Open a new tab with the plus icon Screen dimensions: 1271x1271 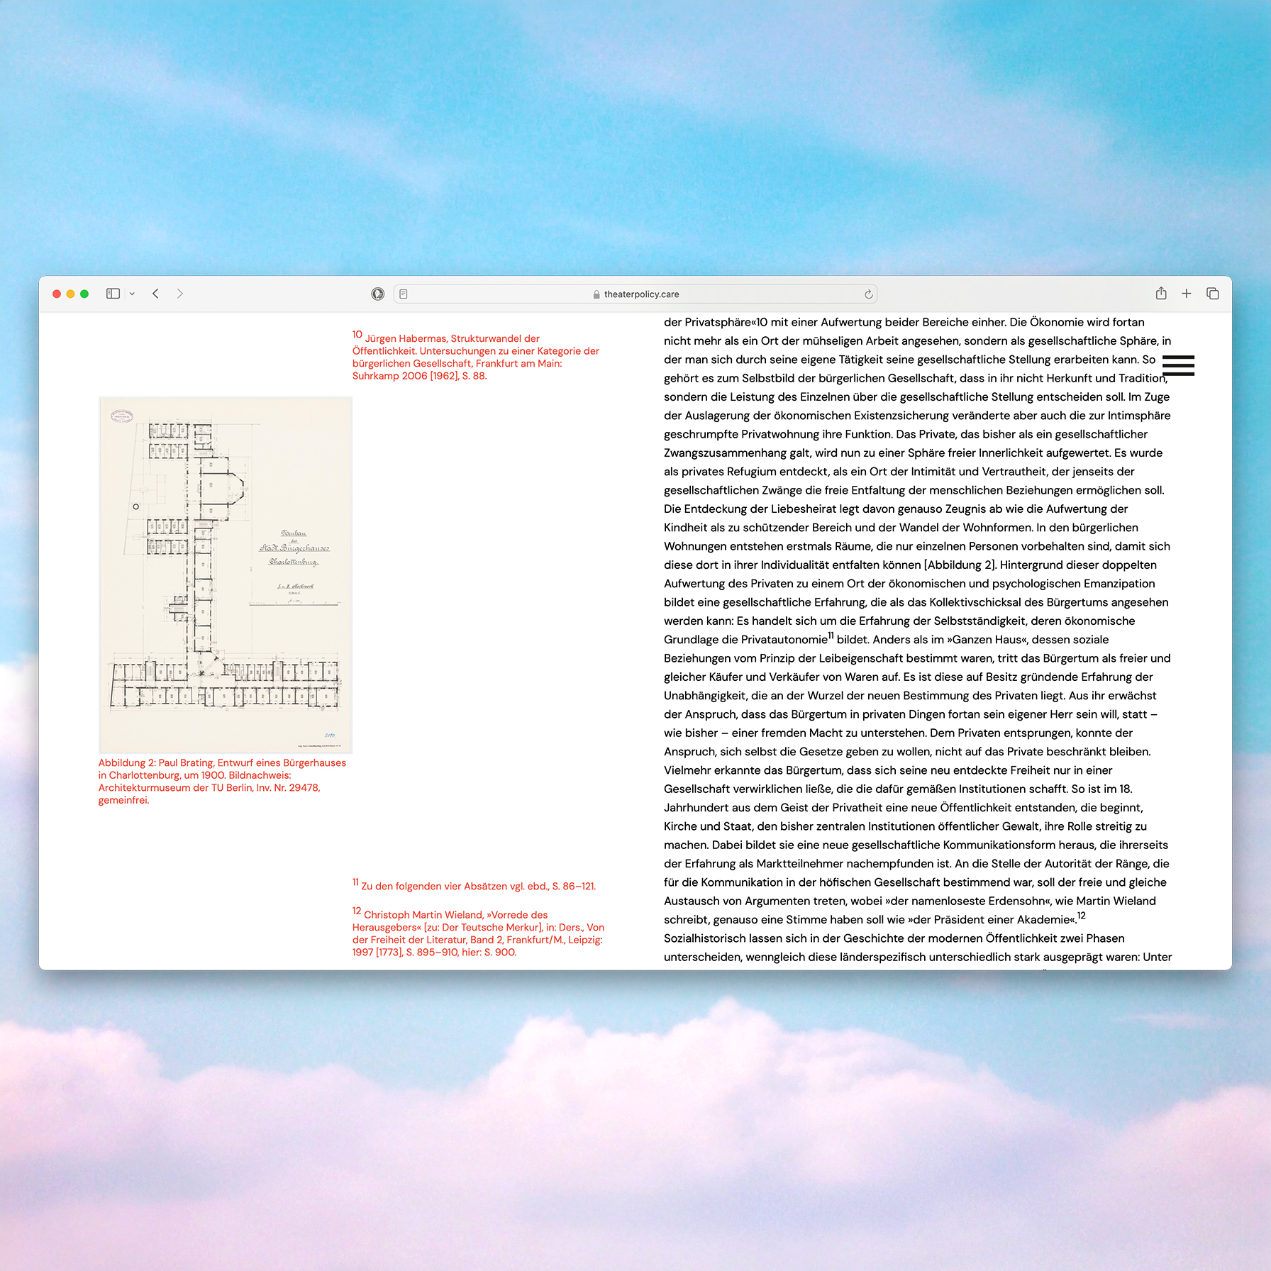[1187, 294]
